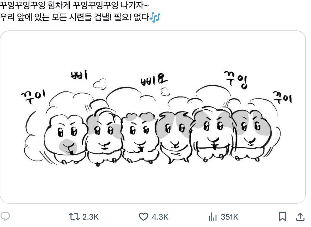Share the tweet using the upload arrow icon

[x=300, y=217]
